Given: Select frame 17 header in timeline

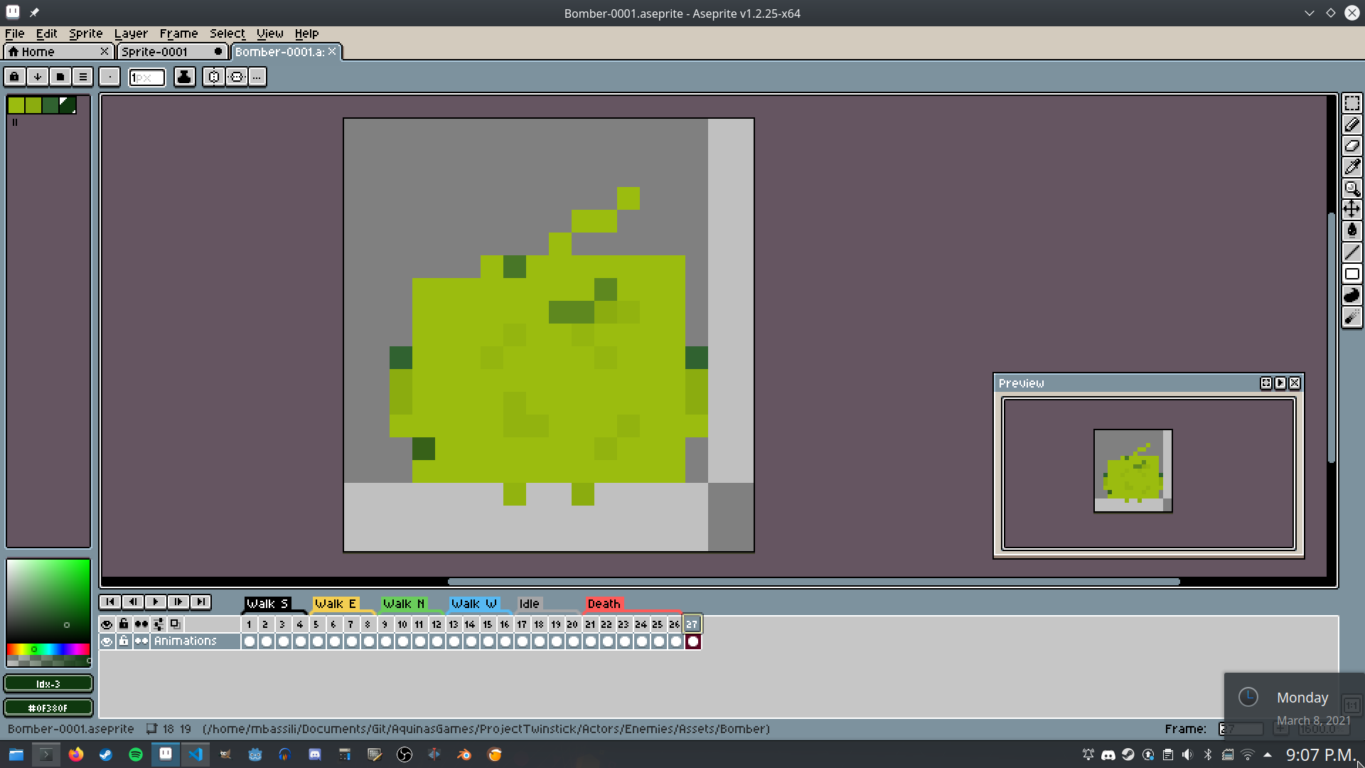Looking at the screenshot, I should (x=522, y=624).
